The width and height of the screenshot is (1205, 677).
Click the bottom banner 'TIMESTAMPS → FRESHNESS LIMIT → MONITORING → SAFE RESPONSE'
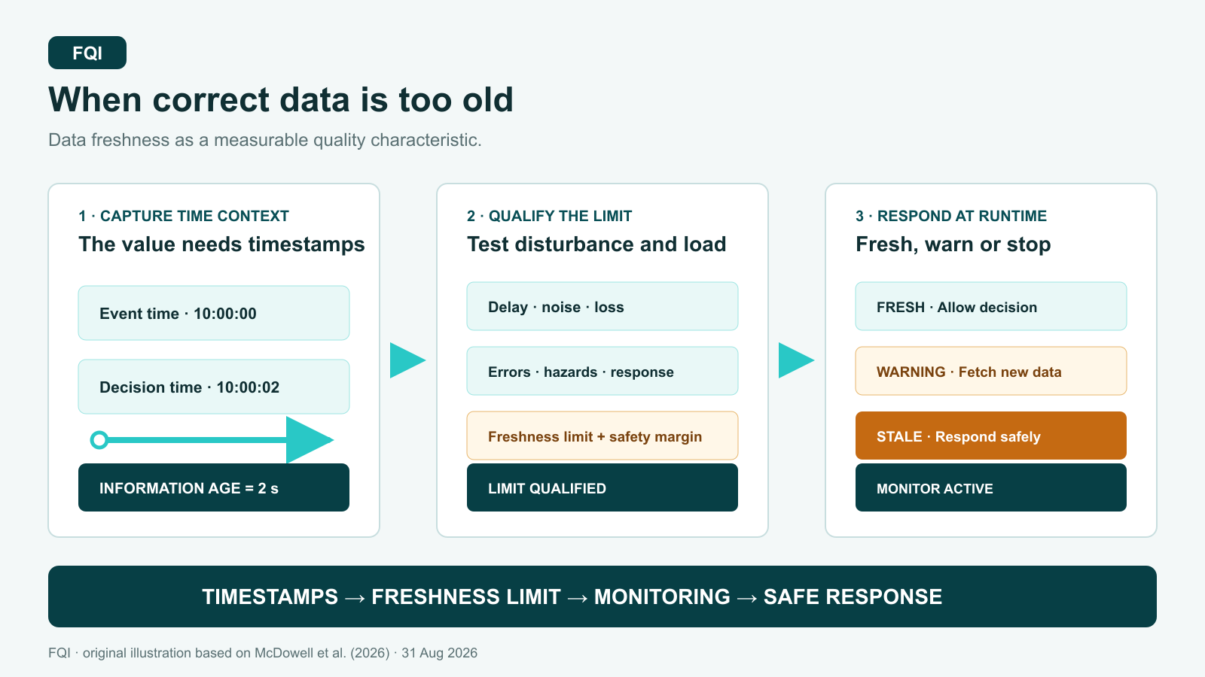[x=602, y=597]
